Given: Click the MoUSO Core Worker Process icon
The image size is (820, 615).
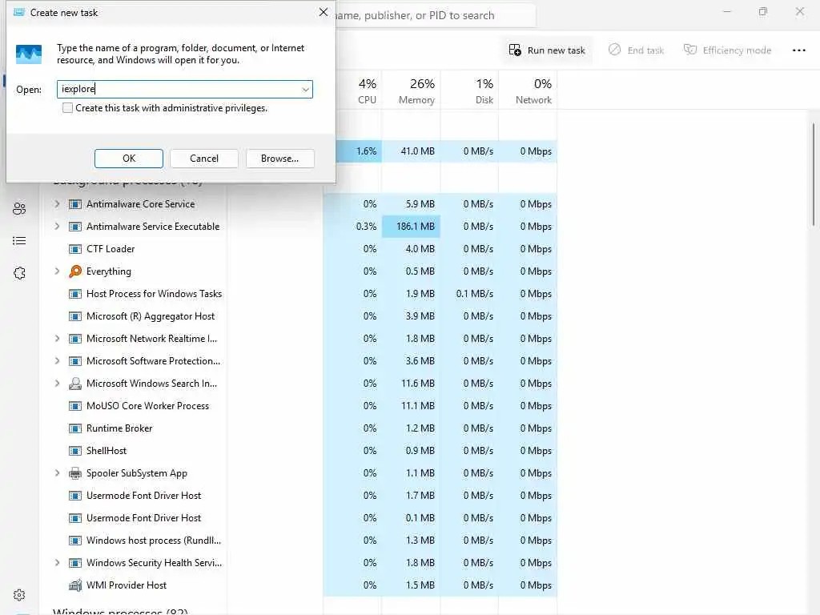Looking at the screenshot, I should tap(75, 406).
